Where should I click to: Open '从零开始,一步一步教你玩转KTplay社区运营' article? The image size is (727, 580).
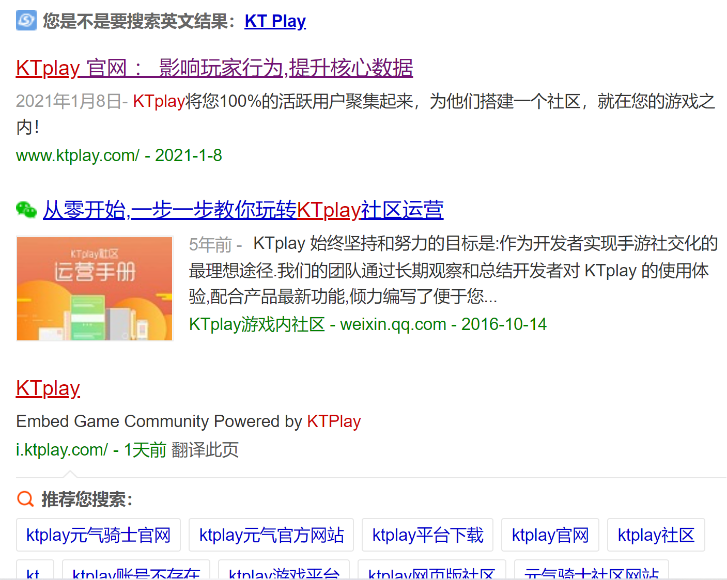point(243,210)
